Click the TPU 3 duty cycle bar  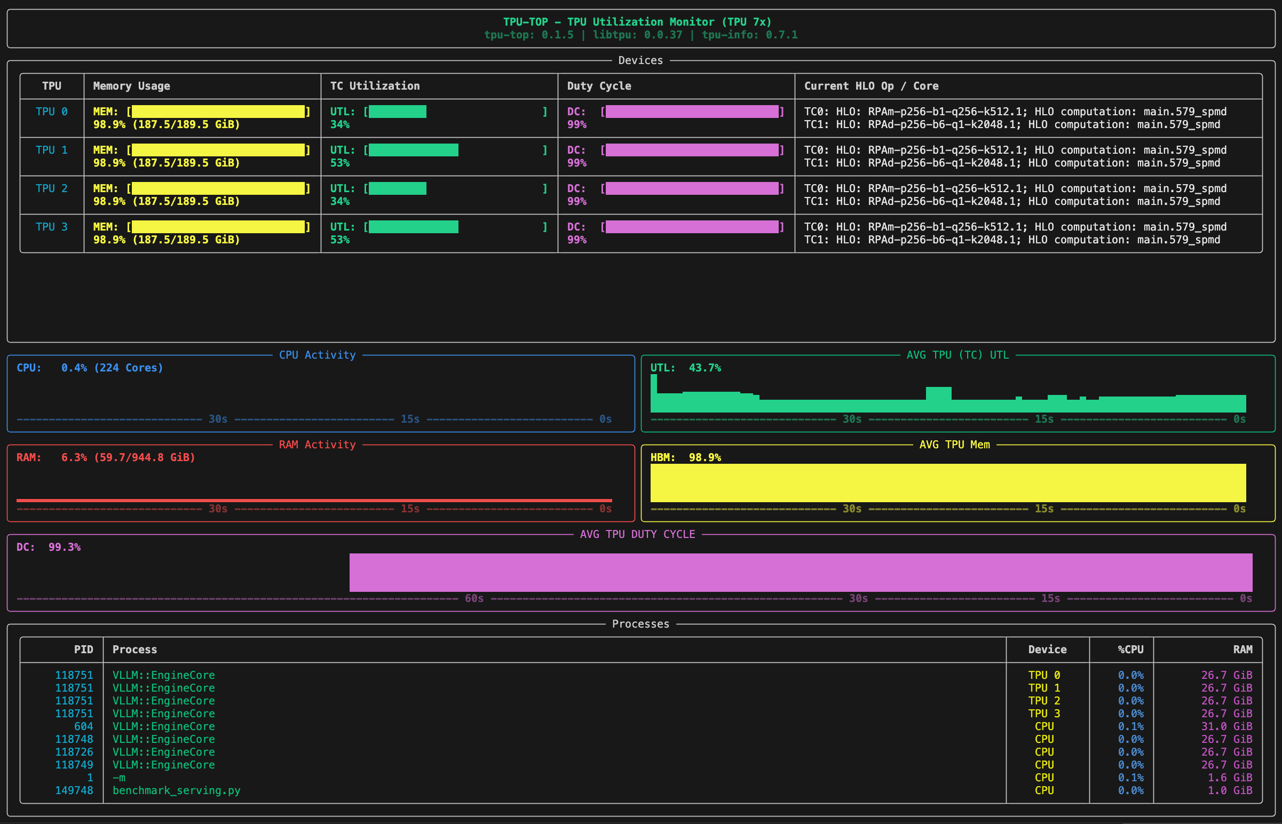coord(692,227)
